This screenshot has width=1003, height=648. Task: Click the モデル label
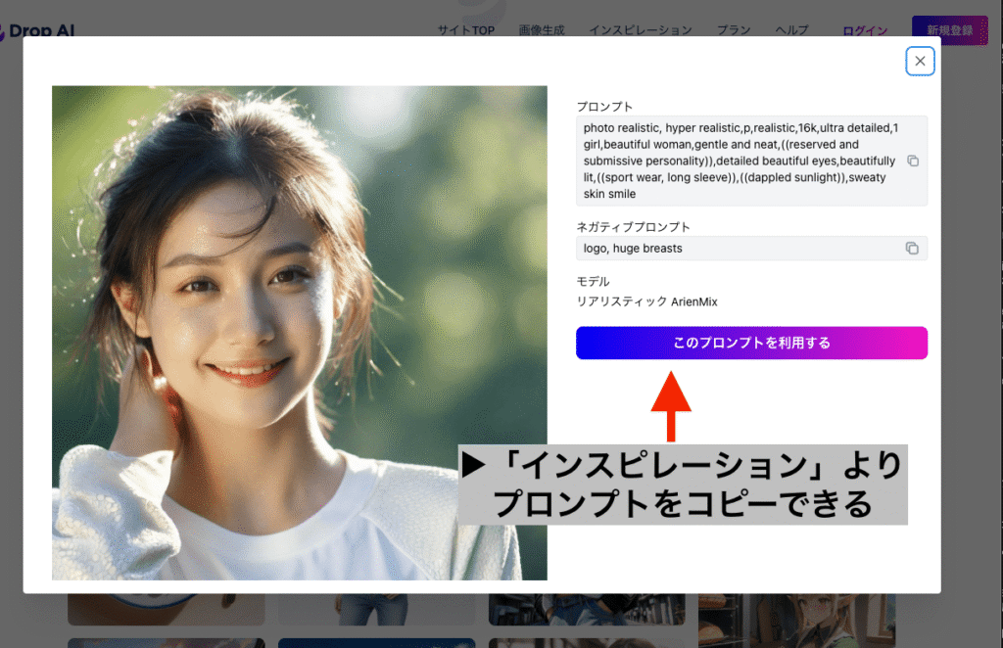coord(593,281)
